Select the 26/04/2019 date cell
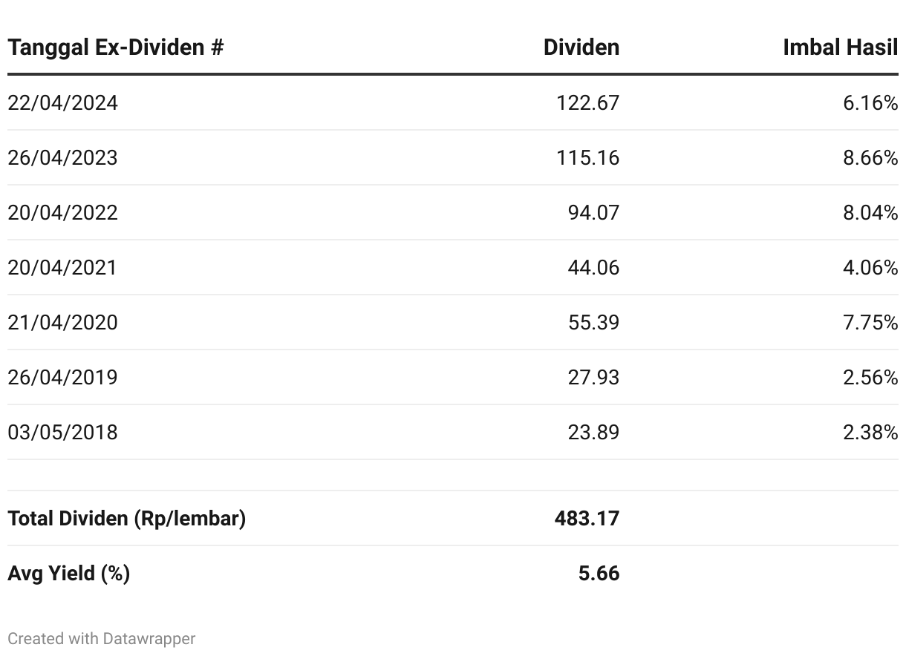The image size is (906, 656). point(62,377)
